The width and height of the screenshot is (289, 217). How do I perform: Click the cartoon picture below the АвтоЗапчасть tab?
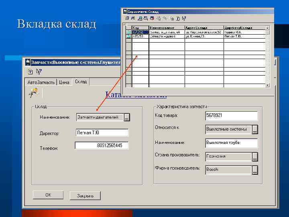pyautogui.click(x=34, y=92)
